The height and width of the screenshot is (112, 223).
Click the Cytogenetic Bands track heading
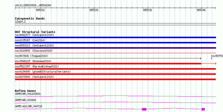30,18
